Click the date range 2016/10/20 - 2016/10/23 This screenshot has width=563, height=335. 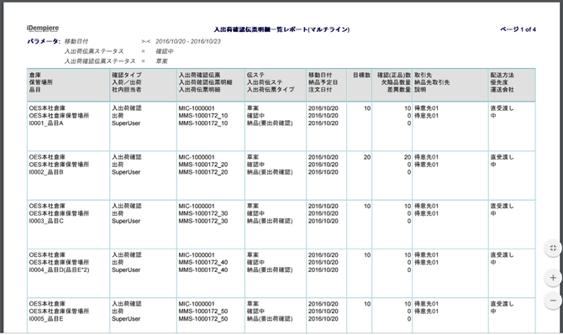point(188,41)
